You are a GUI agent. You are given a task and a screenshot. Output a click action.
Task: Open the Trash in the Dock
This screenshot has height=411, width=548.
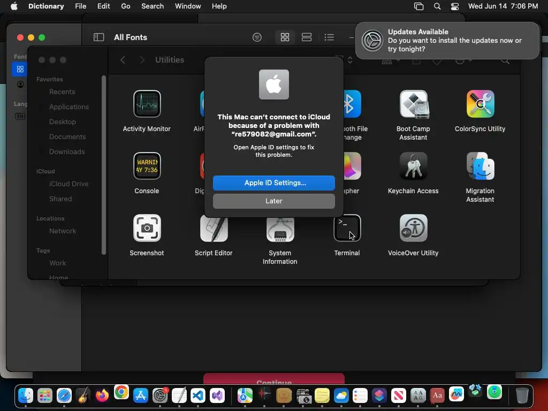click(522, 395)
